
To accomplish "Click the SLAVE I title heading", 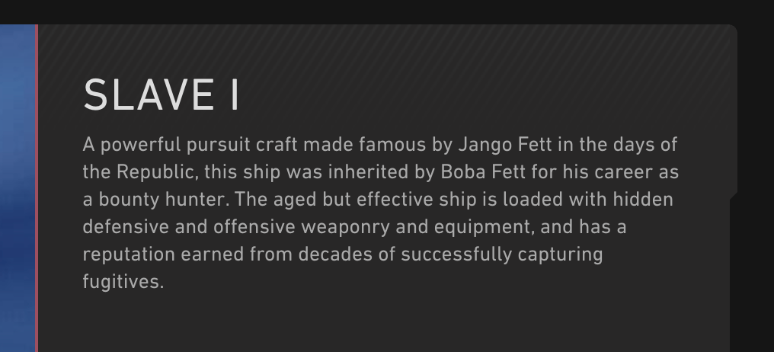I will click(162, 94).
